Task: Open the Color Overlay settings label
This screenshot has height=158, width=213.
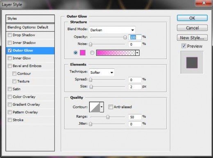Action: [x=24, y=97]
